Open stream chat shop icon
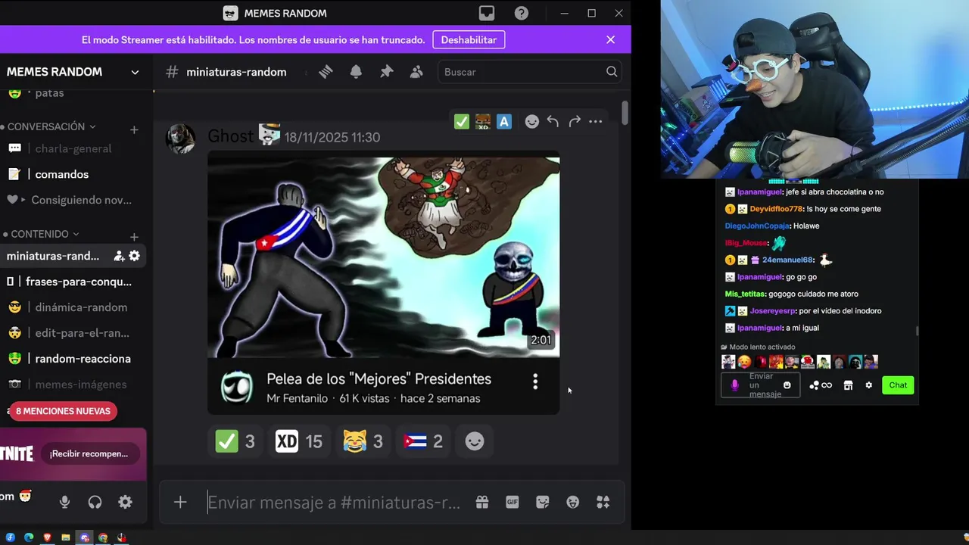969x545 pixels. 848,385
